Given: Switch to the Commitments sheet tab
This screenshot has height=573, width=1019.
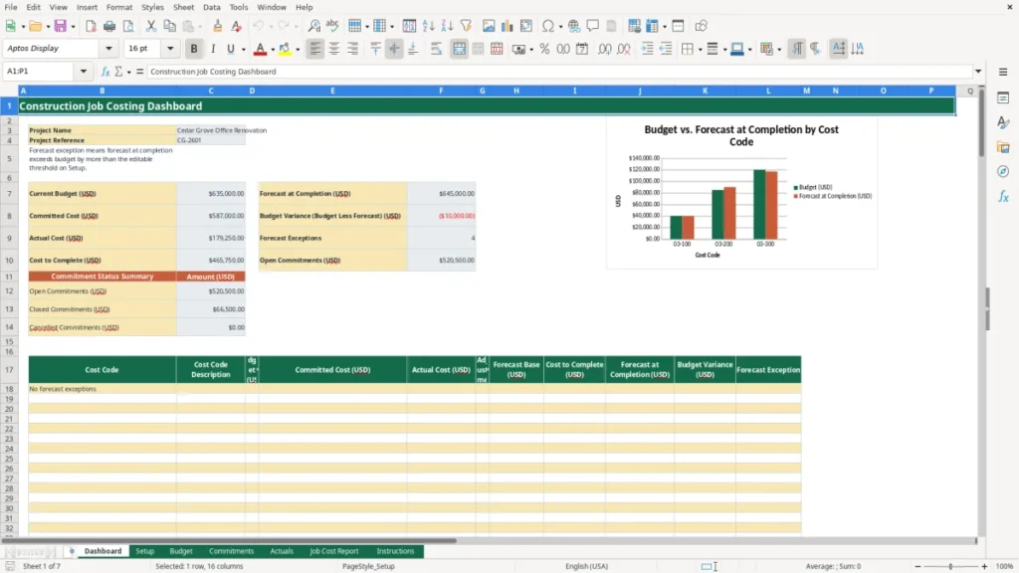Looking at the screenshot, I should [x=231, y=551].
